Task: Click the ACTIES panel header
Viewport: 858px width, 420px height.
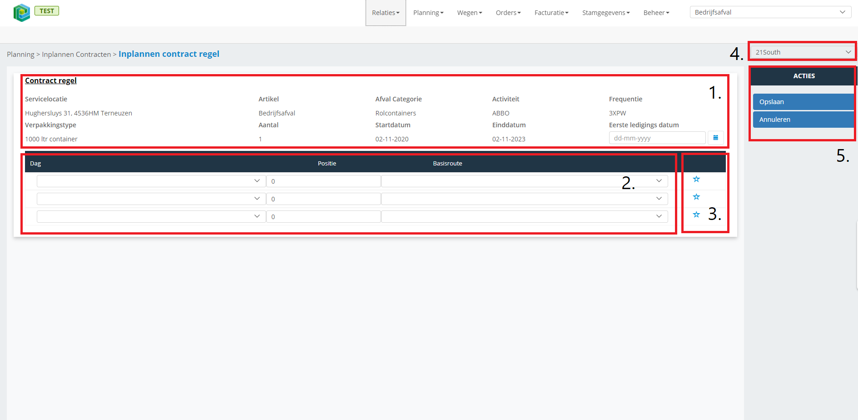Action: coord(803,76)
